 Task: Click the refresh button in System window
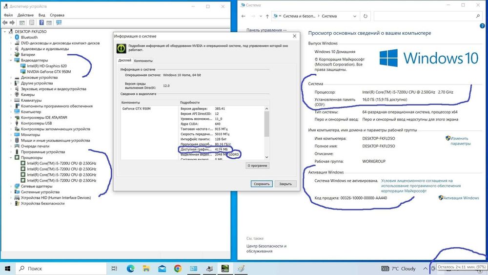(366, 16)
